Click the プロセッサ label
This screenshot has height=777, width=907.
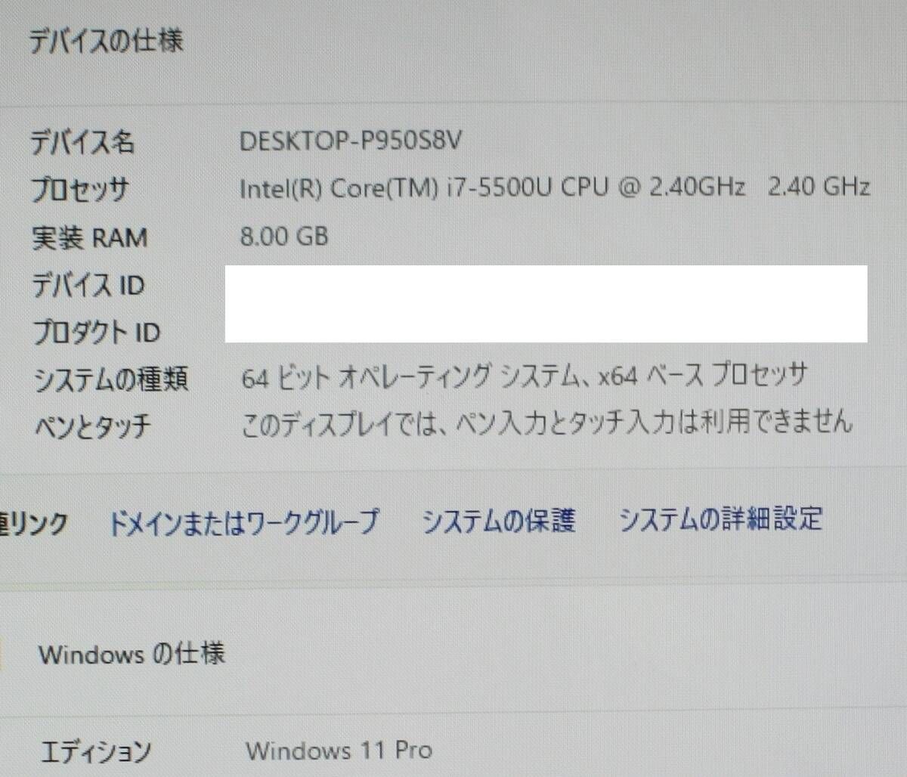(x=80, y=190)
